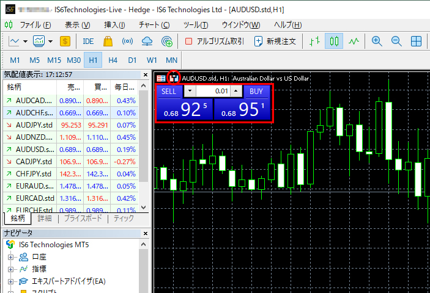Open the 挿入 menu

[114, 25]
